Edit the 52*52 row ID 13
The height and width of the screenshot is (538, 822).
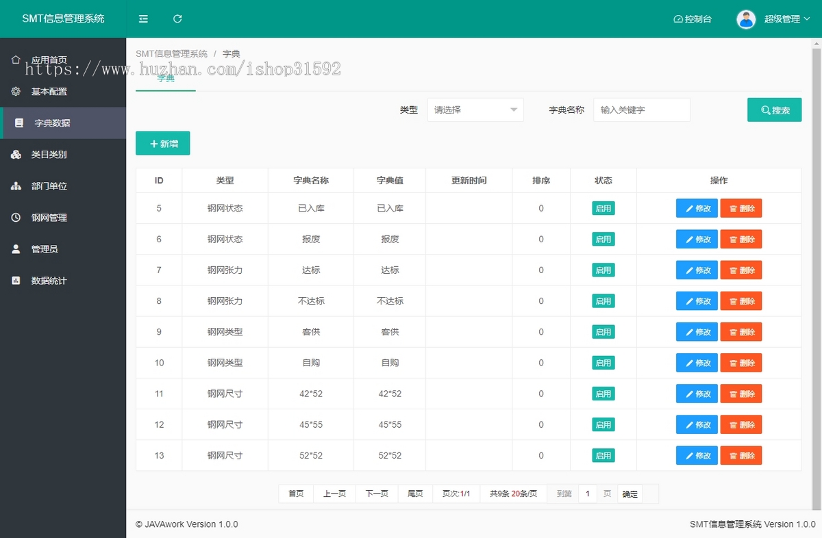click(697, 455)
